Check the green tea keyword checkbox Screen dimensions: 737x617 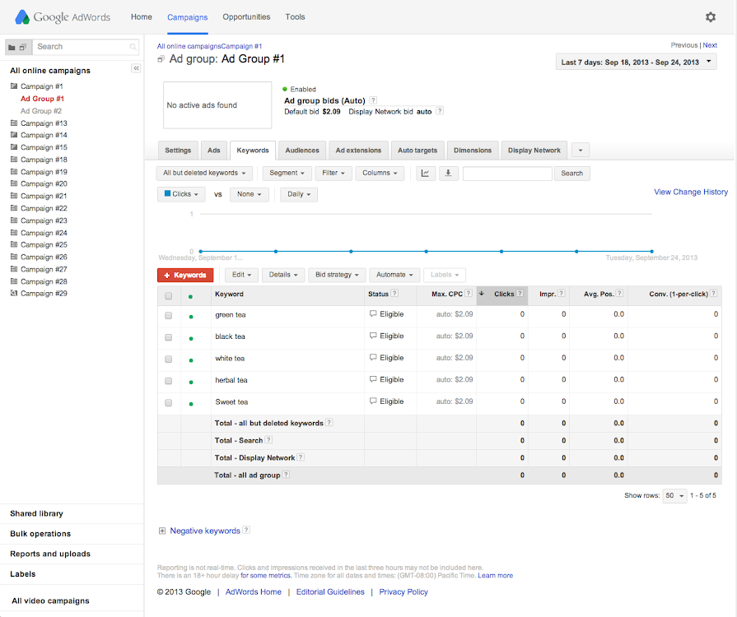[169, 315]
